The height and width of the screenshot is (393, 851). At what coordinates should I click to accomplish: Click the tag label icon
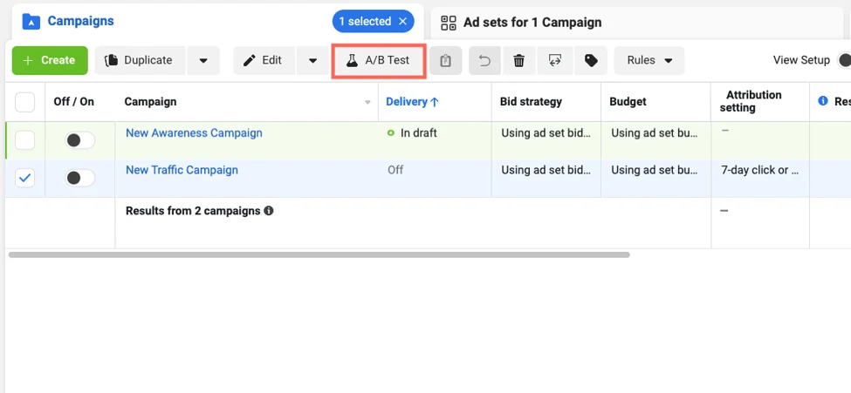tap(591, 60)
